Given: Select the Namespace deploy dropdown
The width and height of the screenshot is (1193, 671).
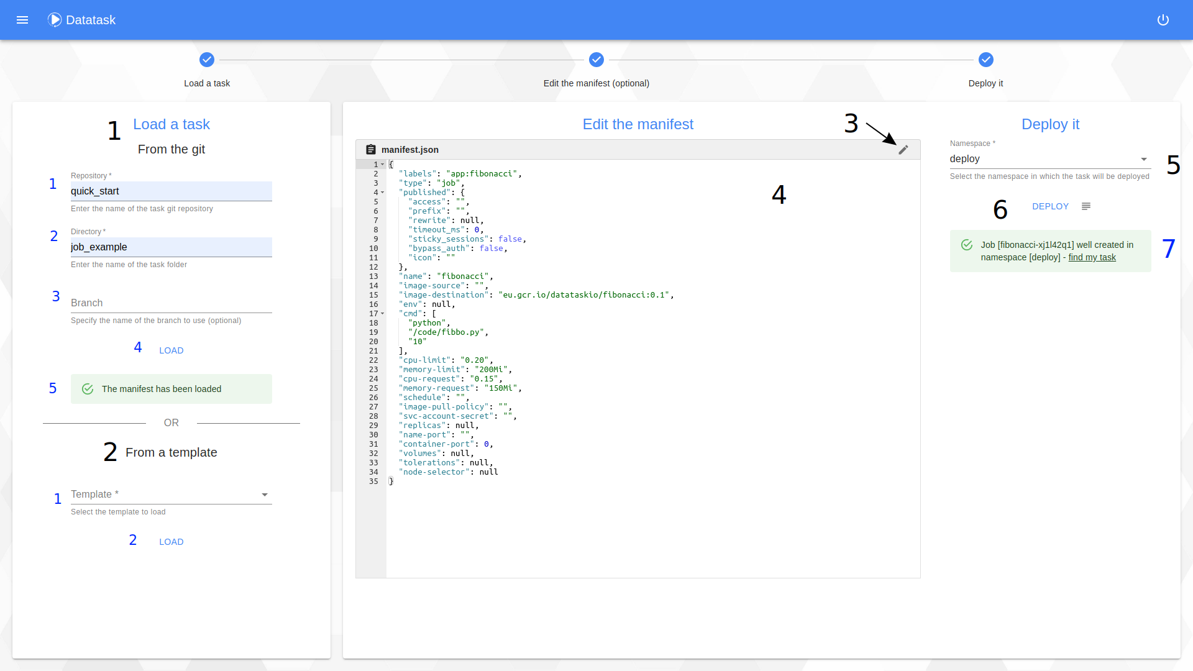Looking at the screenshot, I should (1051, 158).
